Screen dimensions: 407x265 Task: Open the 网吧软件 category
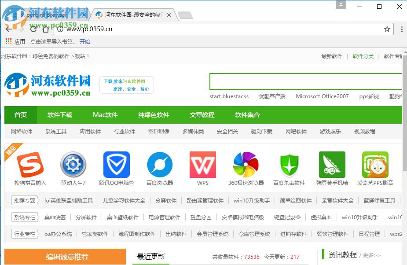point(296,132)
